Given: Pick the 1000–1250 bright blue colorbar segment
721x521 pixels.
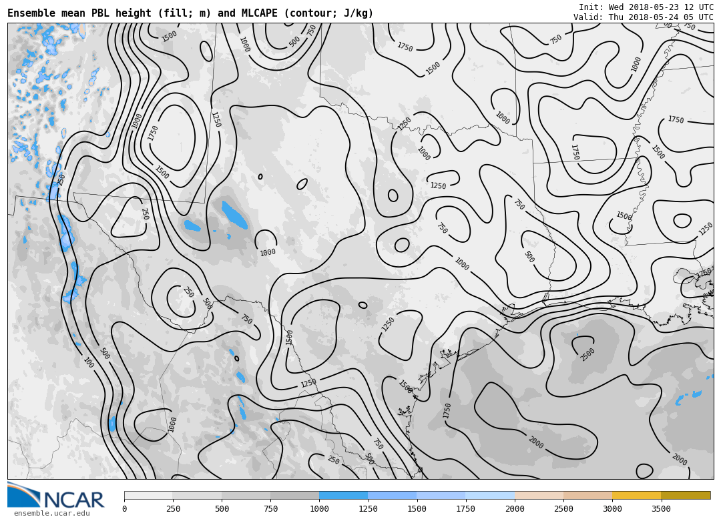Looking at the screenshot, I should (344, 495).
